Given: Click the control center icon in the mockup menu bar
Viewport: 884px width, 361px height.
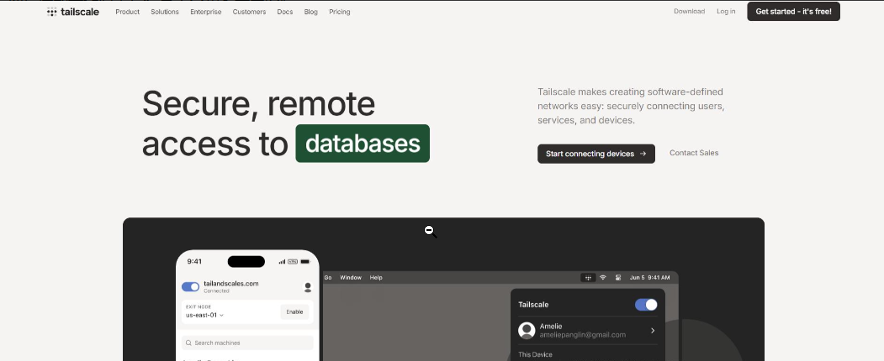Looking at the screenshot, I should point(618,278).
